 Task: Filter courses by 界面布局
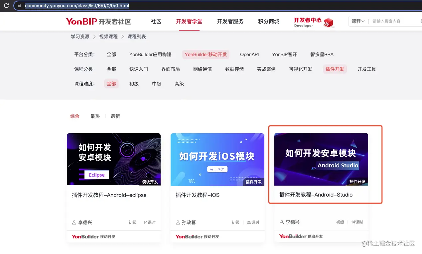[x=171, y=69]
